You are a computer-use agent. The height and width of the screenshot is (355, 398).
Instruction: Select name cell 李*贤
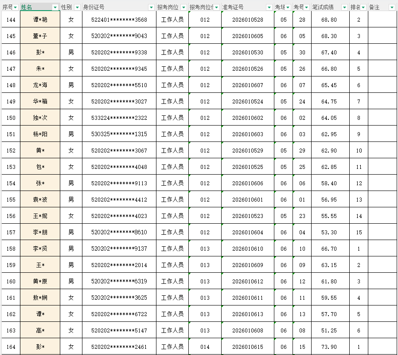tap(40, 248)
